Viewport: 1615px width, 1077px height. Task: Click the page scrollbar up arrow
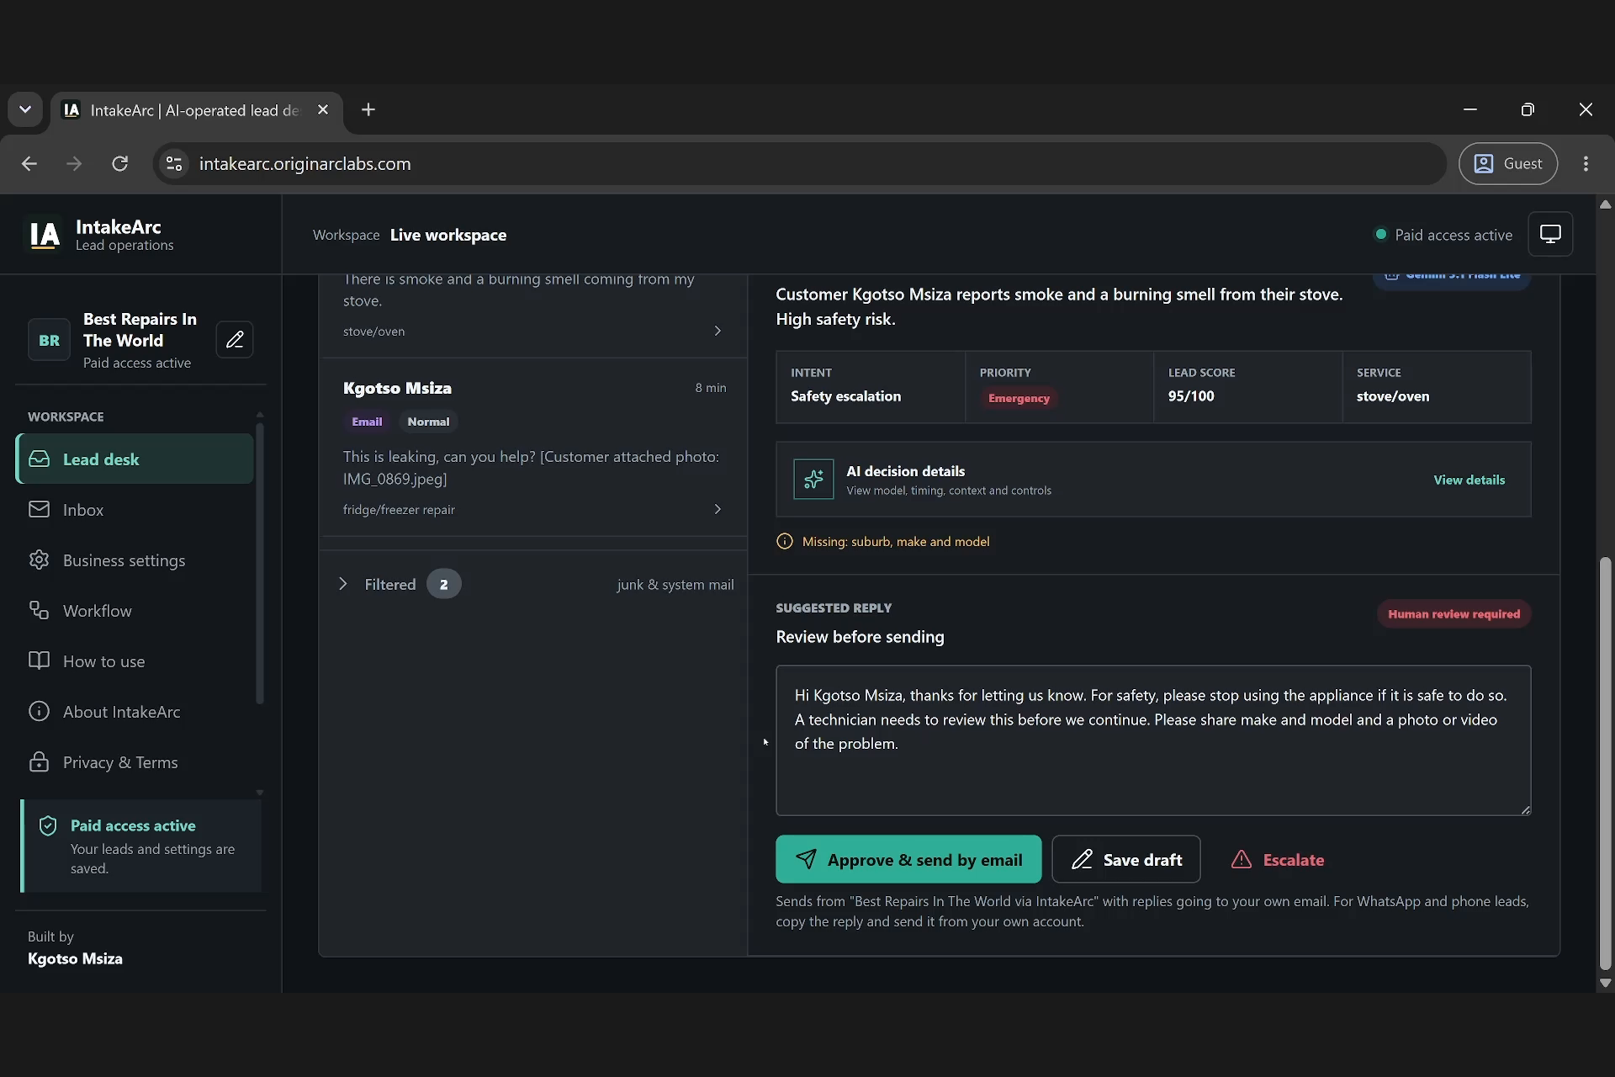coord(1605,204)
